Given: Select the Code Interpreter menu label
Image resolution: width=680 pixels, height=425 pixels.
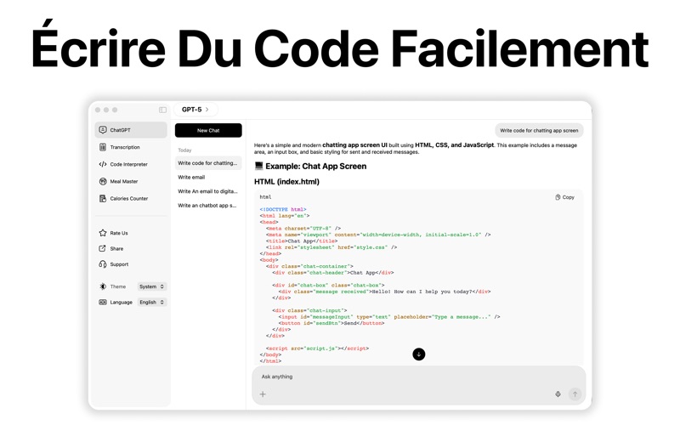Looking at the screenshot, I should (129, 164).
